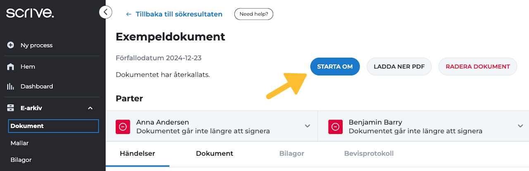Collapse the sidebar with the chevron button
The width and height of the screenshot is (529, 171).
coord(106,12)
